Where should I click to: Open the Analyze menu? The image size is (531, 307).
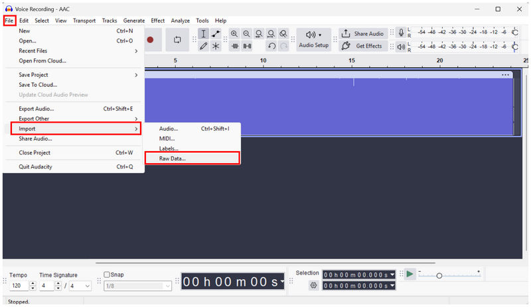pyautogui.click(x=180, y=21)
